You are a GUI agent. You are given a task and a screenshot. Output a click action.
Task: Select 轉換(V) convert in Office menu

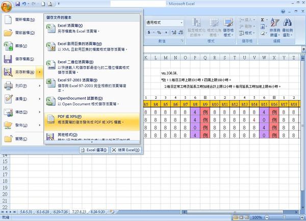coord(22,46)
